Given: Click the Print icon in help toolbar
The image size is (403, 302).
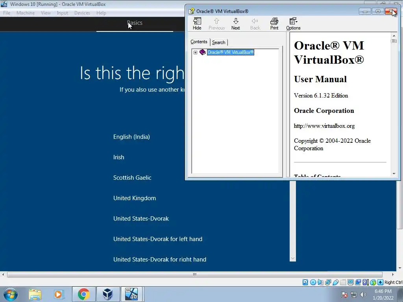Looking at the screenshot, I should pyautogui.click(x=274, y=24).
